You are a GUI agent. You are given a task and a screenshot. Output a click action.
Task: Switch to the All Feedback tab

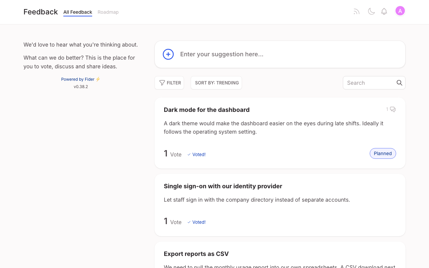pos(78,12)
